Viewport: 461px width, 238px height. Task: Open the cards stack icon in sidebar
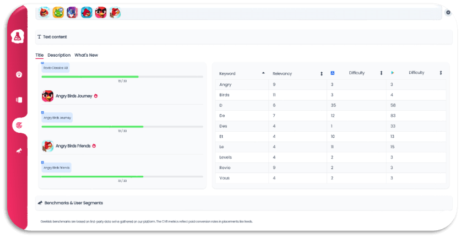point(19,100)
